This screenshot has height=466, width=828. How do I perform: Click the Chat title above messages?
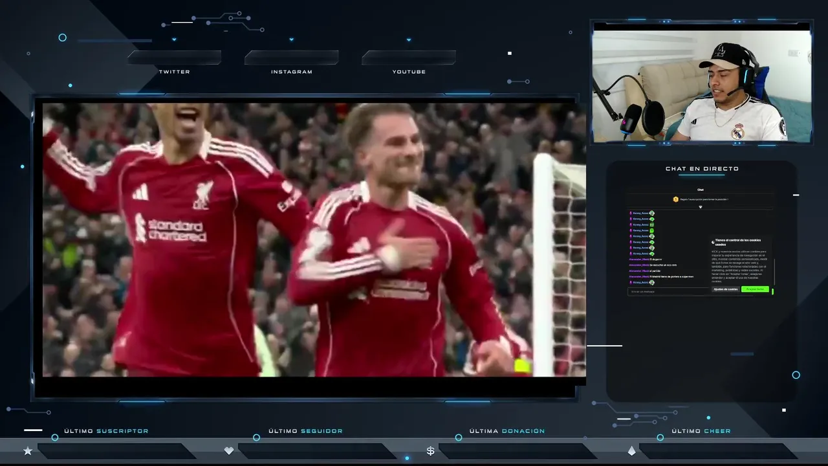(x=701, y=190)
